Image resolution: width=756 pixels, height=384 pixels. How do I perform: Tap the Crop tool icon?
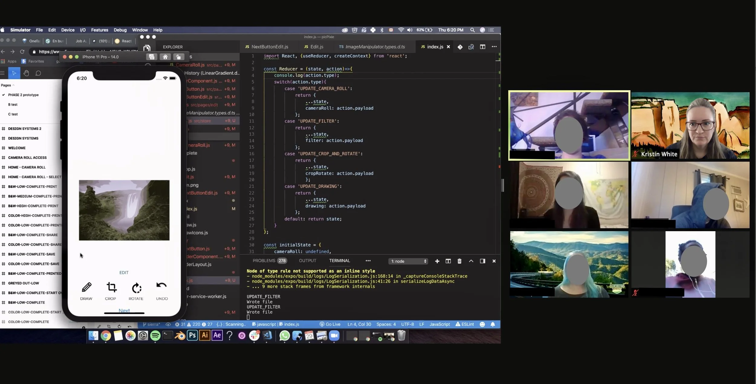(x=111, y=287)
